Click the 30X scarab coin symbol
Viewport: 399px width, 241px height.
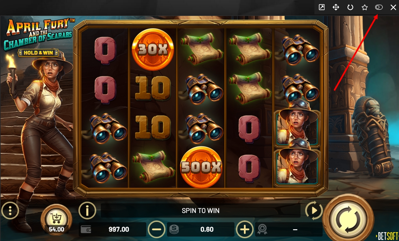(153, 49)
